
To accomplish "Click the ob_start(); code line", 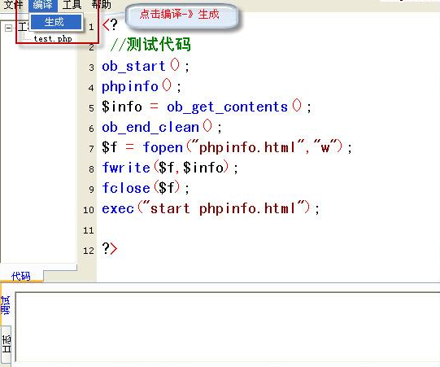I will [146, 66].
